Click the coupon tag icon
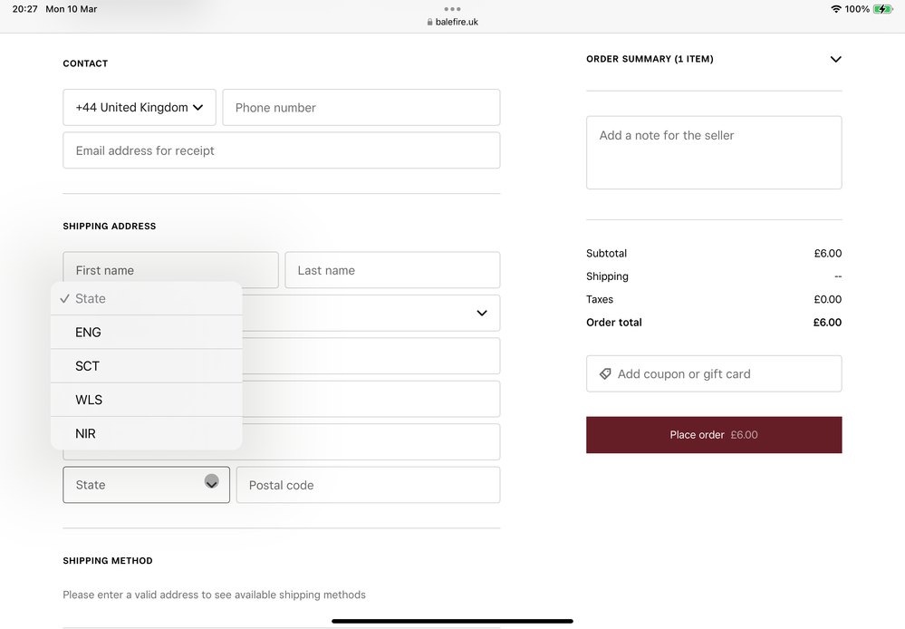The width and height of the screenshot is (905, 629). click(605, 373)
